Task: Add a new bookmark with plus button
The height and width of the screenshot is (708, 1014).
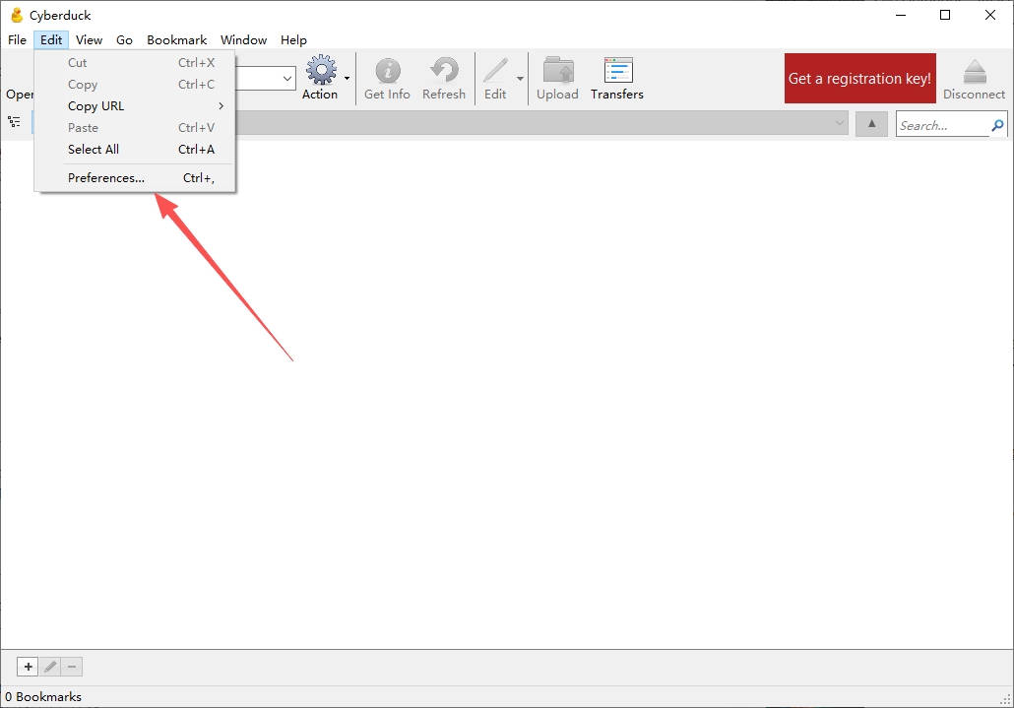Action: [x=28, y=667]
